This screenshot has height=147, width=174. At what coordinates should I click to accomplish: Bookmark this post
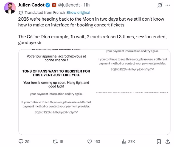coord(159,142)
